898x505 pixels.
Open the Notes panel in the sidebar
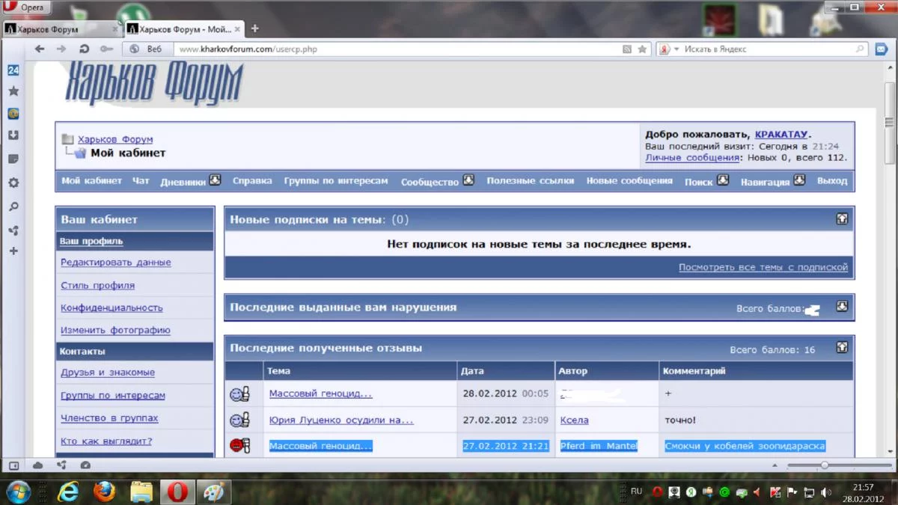tap(13, 159)
